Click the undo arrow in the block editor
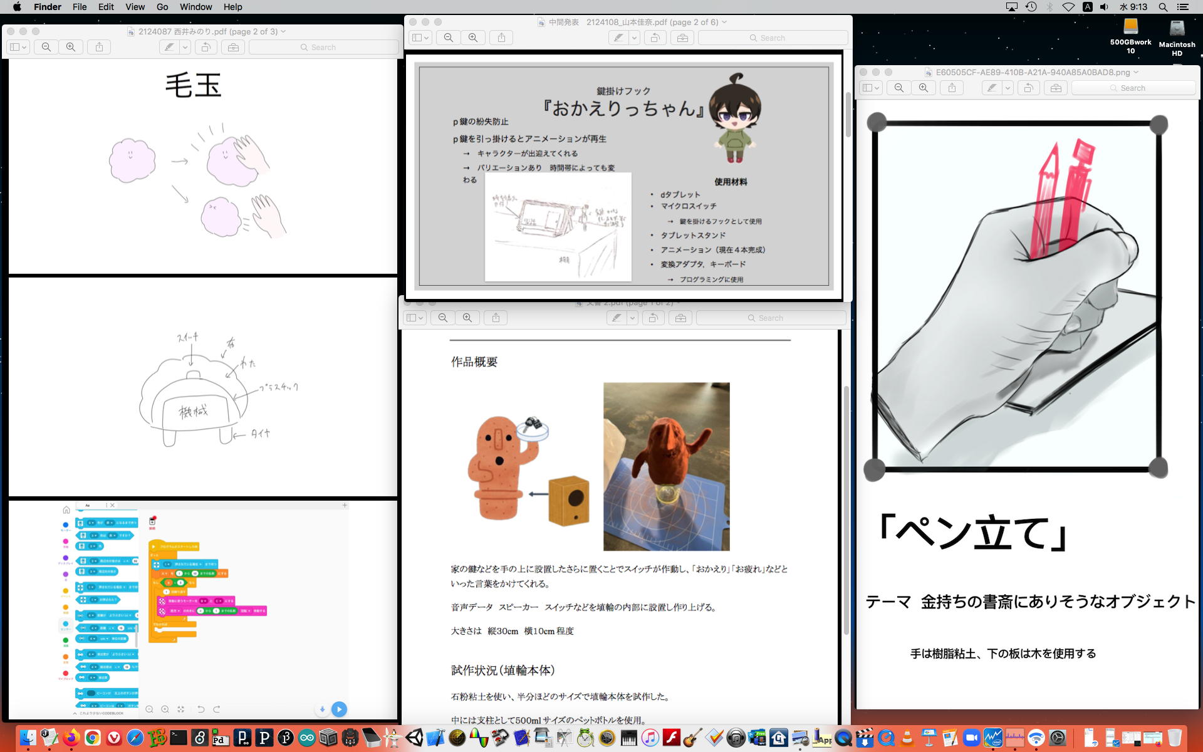Image resolution: width=1203 pixels, height=752 pixels. 201,709
